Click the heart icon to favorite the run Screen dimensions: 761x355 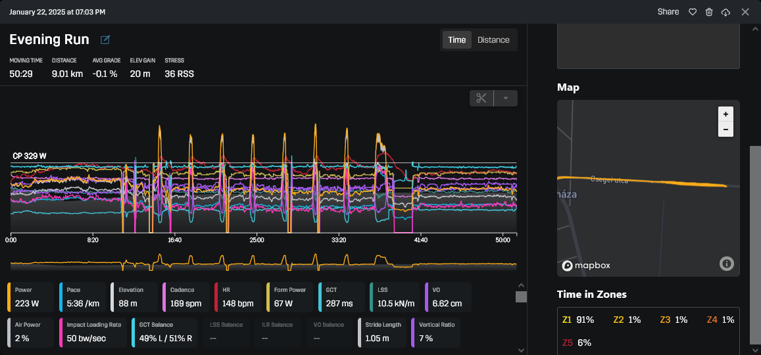(x=693, y=12)
